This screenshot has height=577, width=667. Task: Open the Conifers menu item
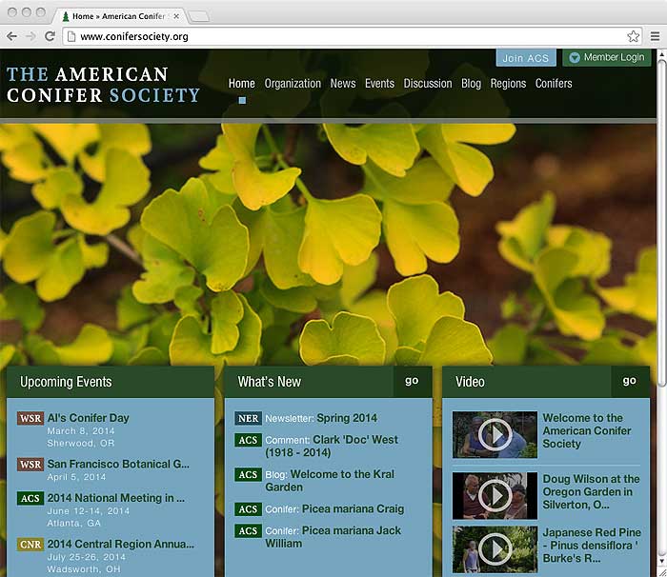coord(554,84)
